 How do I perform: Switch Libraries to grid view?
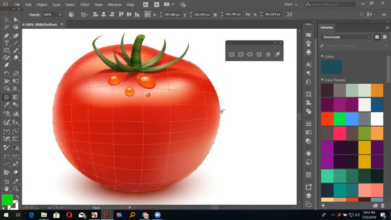click(377, 37)
